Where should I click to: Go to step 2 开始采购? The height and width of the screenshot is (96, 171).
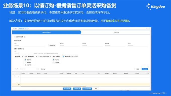click(116, 32)
